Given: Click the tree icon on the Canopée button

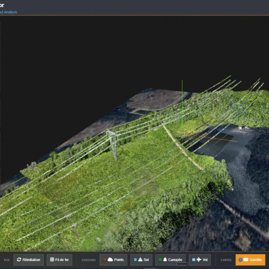Looking at the screenshot, I should (166, 260).
